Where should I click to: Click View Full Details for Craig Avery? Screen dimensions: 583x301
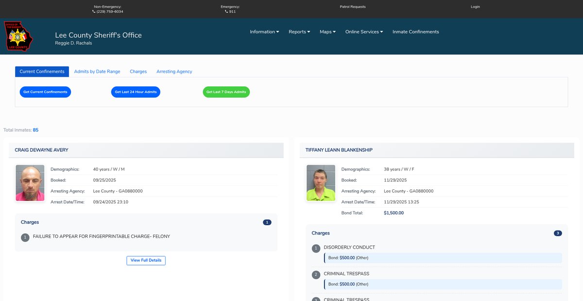click(x=146, y=260)
